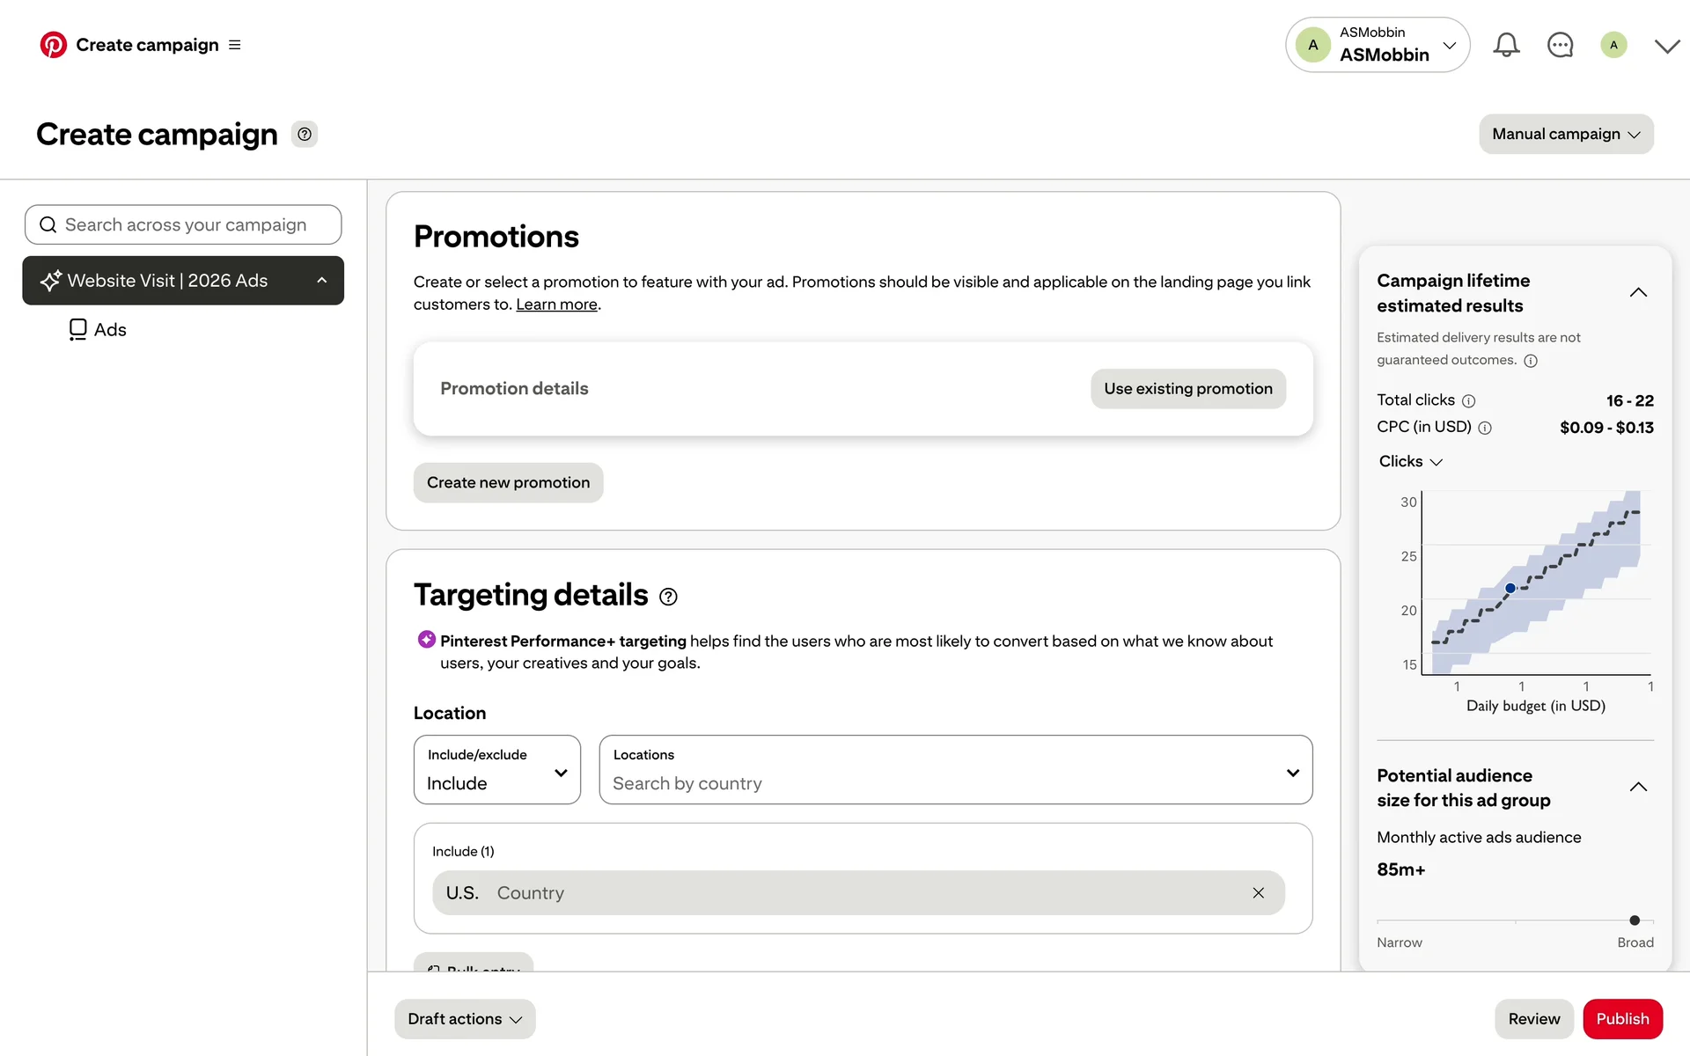The image size is (1690, 1056).
Task: Follow the Learn more link
Action: 556,304
